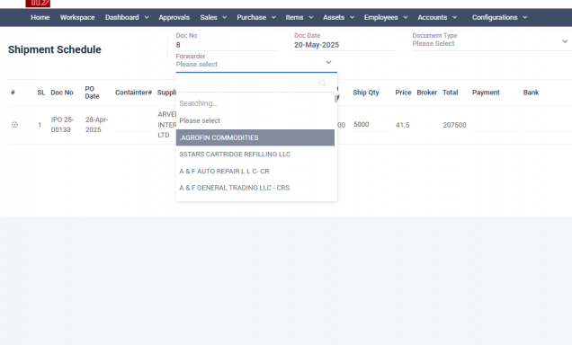Image resolution: width=572 pixels, height=345 pixels.
Task: Click the 28-Apr-2025 PO date cell
Action: click(96, 125)
